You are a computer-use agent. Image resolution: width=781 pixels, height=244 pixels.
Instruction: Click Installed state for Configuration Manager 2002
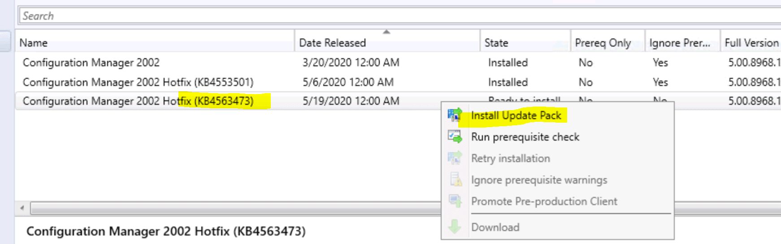(508, 63)
